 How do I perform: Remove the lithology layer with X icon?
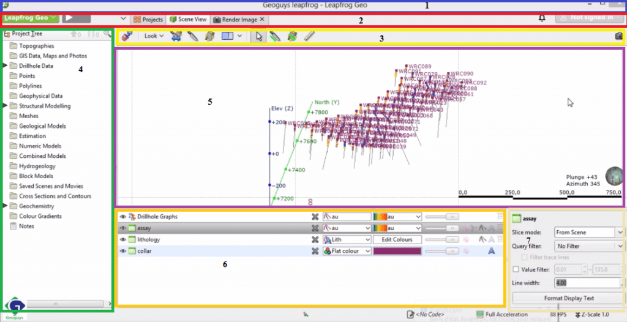coord(315,240)
